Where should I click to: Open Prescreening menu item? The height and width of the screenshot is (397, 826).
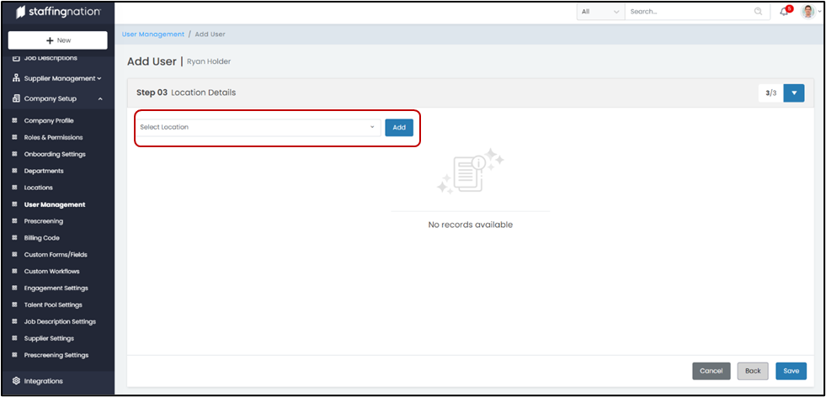click(x=43, y=221)
